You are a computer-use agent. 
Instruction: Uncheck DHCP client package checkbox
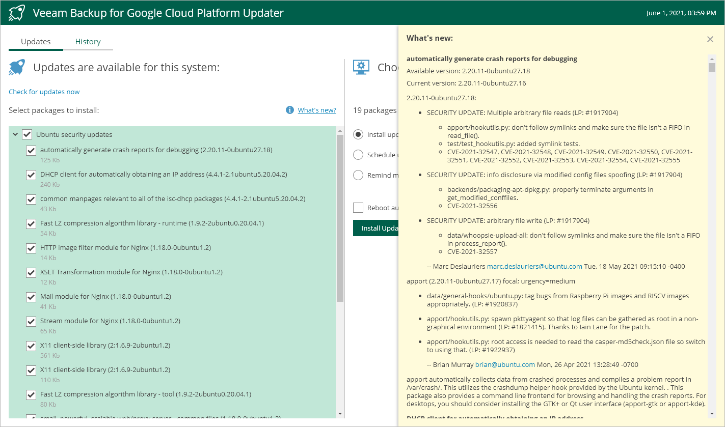tap(31, 175)
